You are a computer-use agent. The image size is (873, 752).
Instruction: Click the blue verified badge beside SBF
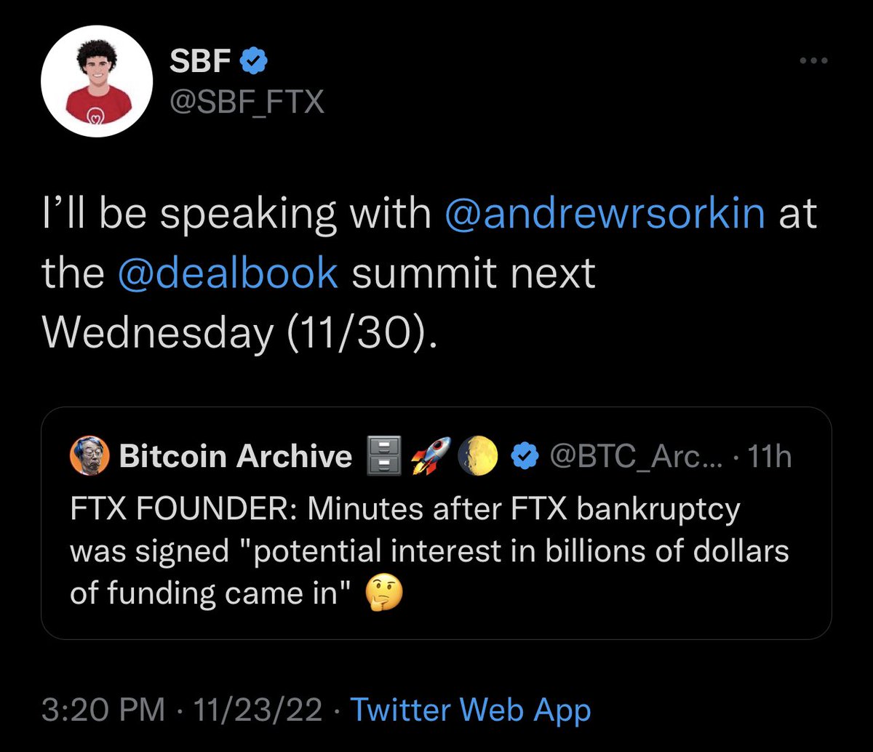point(252,63)
